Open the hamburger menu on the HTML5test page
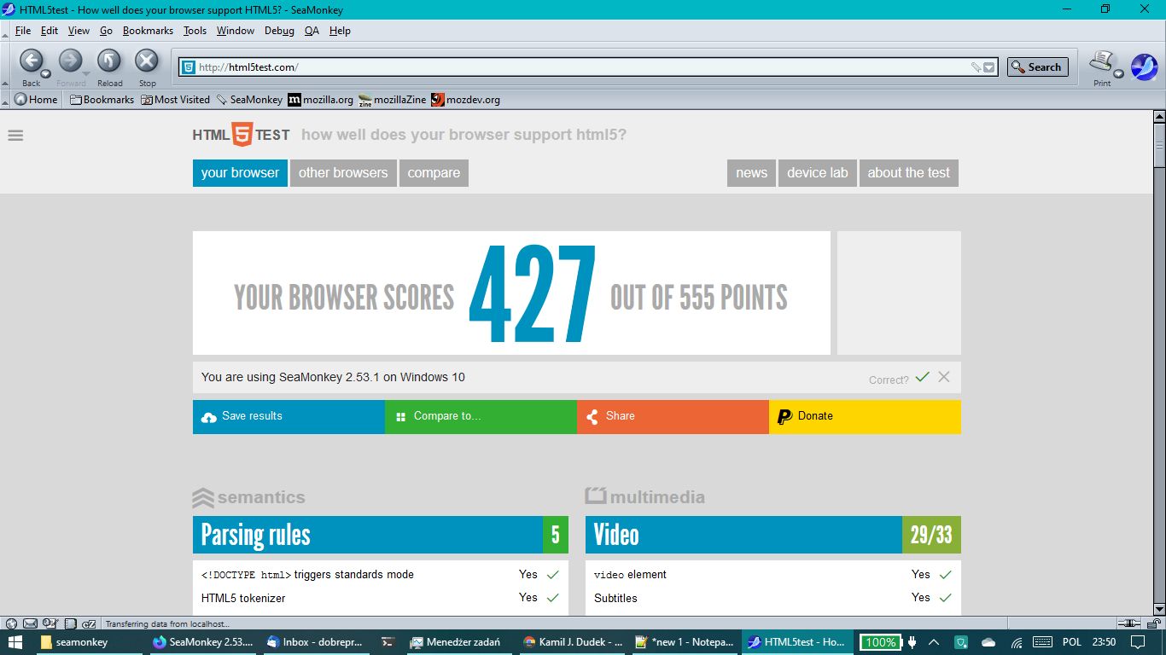1166x655 pixels. 15,135
